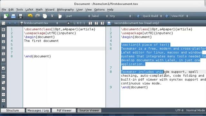The image size is (206, 116).
Task: Cut selection with the scissors icon
Action: pos(52,16)
